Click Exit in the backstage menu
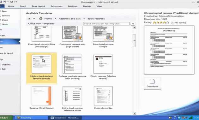 click(3, 69)
